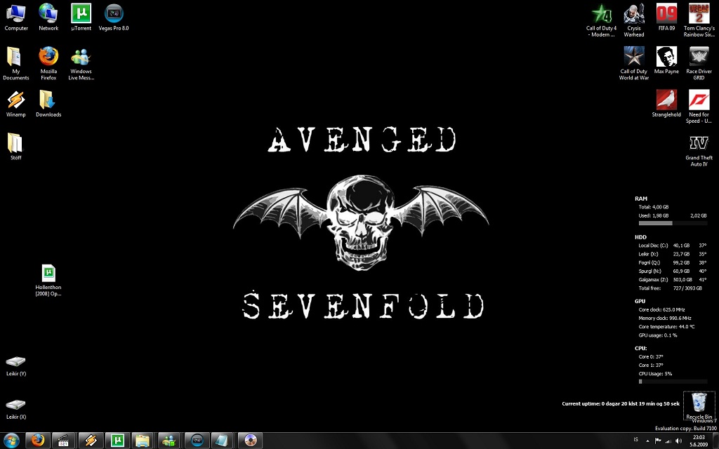The image size is (719, 449).
Task: Click the Show Desktop button
Action: click(715, 441)
